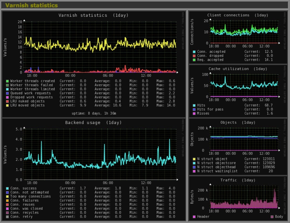Click the cyan Worker threads limited swatch
This screenshot has width=290, height=223.
point(7,89)
